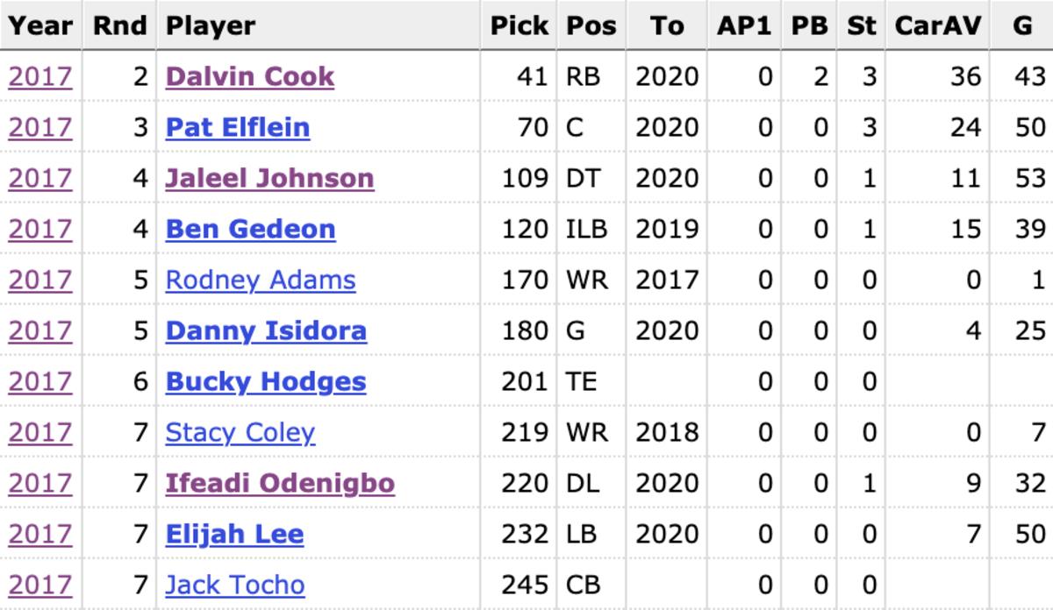Open Dalvin Cook's player page
Image resolution: width=1053 pixels, height=610 pixels.
coord(250,76)
